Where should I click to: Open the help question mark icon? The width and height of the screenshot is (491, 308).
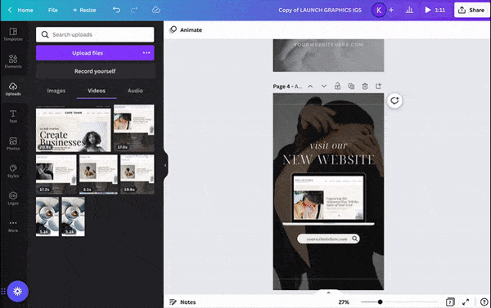click(484, 302)
